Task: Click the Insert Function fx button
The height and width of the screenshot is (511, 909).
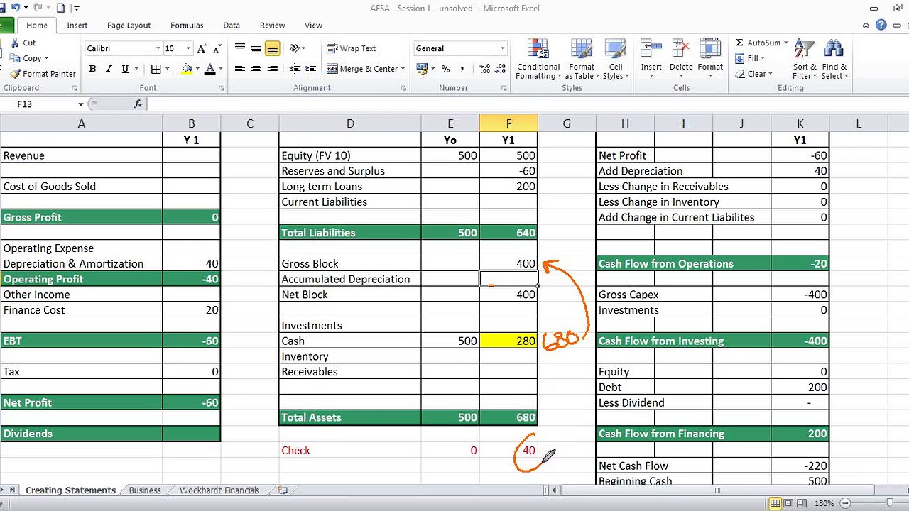Action: pyautogui.click(x=138, y=104)
